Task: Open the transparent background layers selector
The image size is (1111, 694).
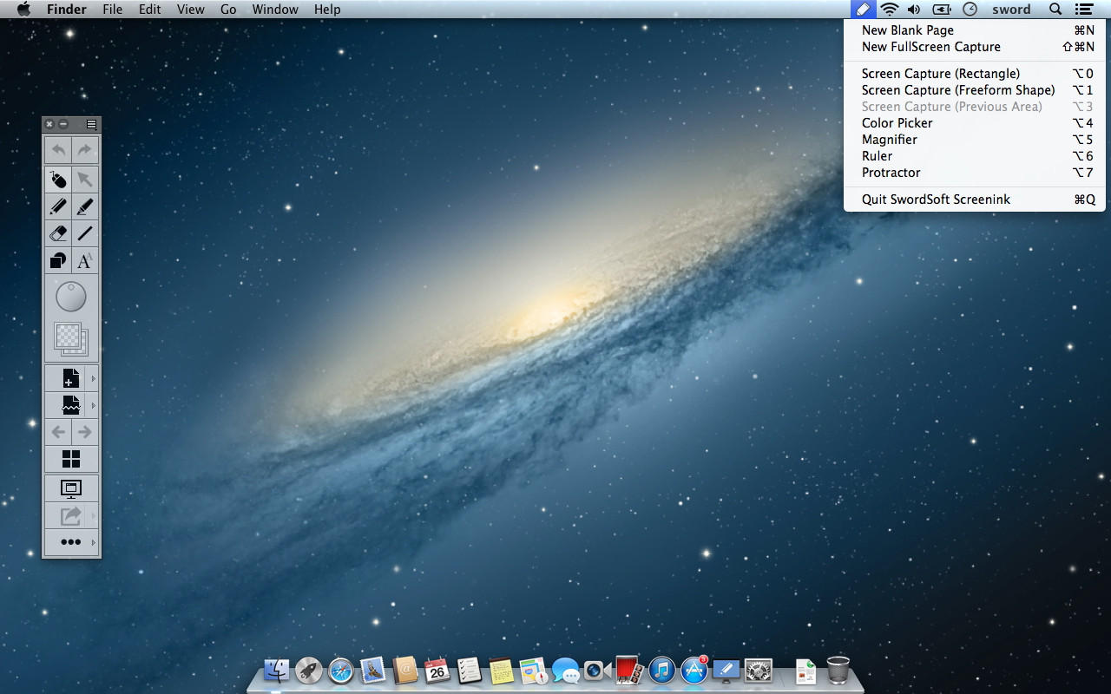Action: pyautogui.click(x=71, y=338)
